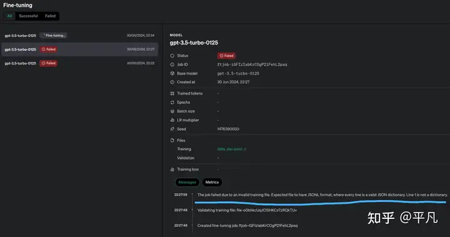
Task: Click the Base model cube icon
Action: [172, 73]
